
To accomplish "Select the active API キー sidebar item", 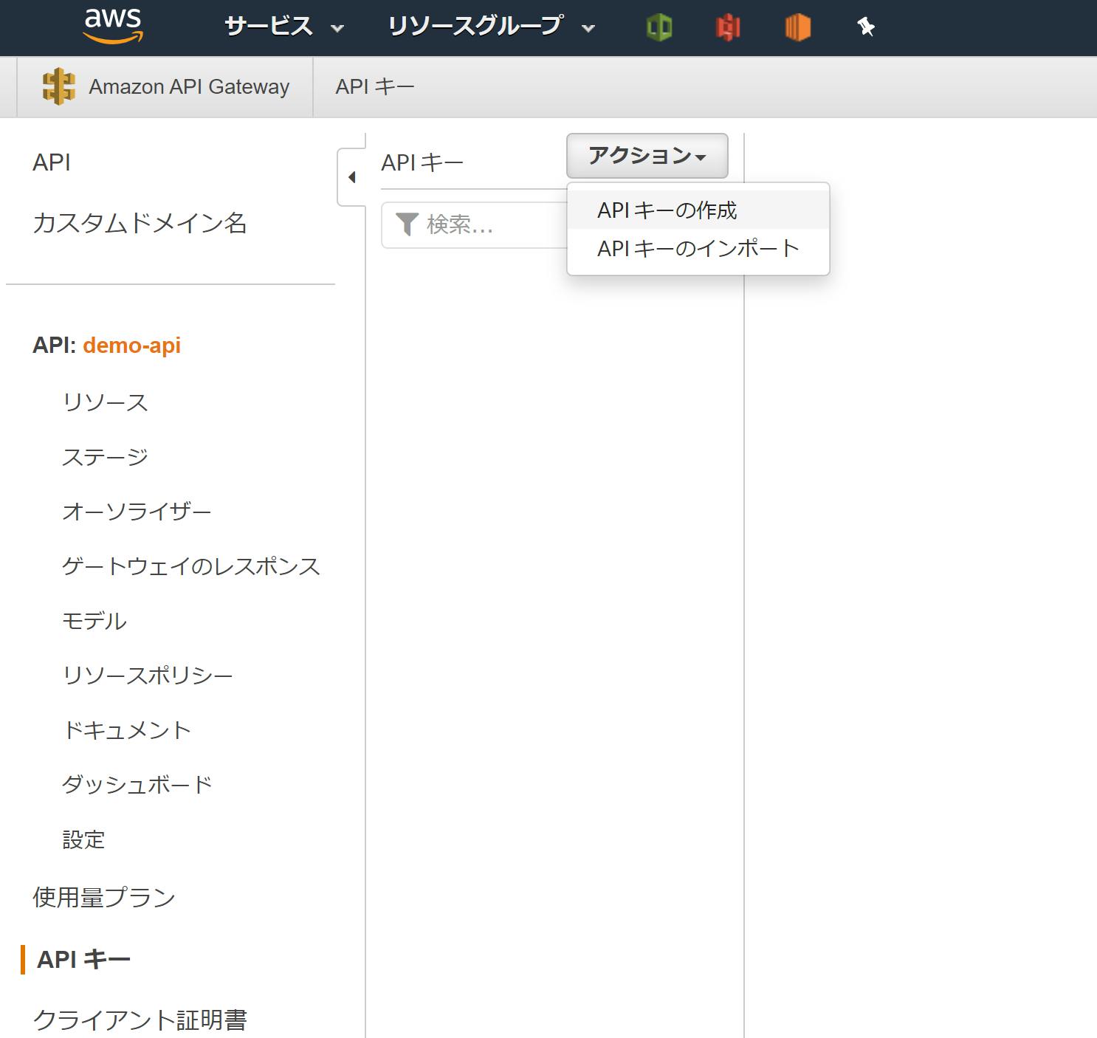I will [x=83, y=960].
